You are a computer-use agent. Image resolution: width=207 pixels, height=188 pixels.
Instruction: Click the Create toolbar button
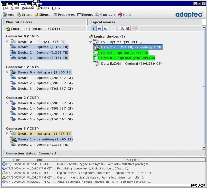(25, 15)
